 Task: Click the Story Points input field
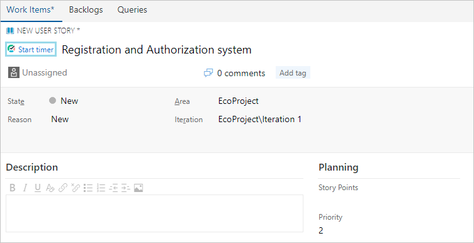point(389,200)
